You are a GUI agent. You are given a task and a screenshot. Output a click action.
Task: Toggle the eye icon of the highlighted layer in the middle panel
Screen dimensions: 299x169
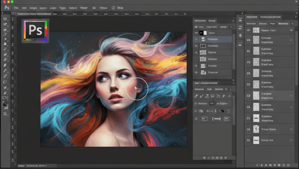pos(196,39)
